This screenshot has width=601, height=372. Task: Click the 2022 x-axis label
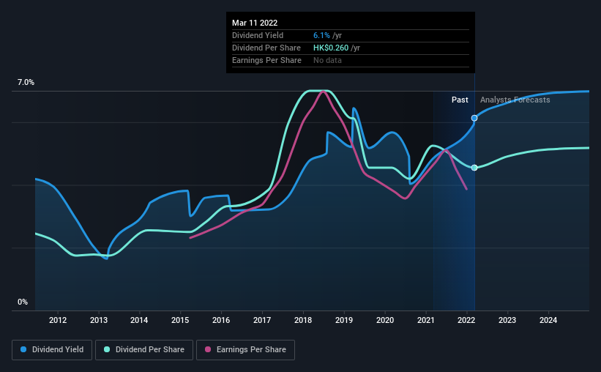pyautogui.click(x=466, y=320)
